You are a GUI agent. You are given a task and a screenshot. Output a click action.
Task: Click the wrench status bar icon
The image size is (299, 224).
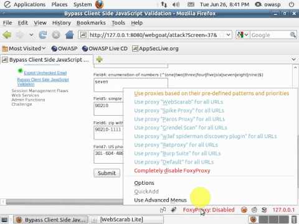[173, 210]
